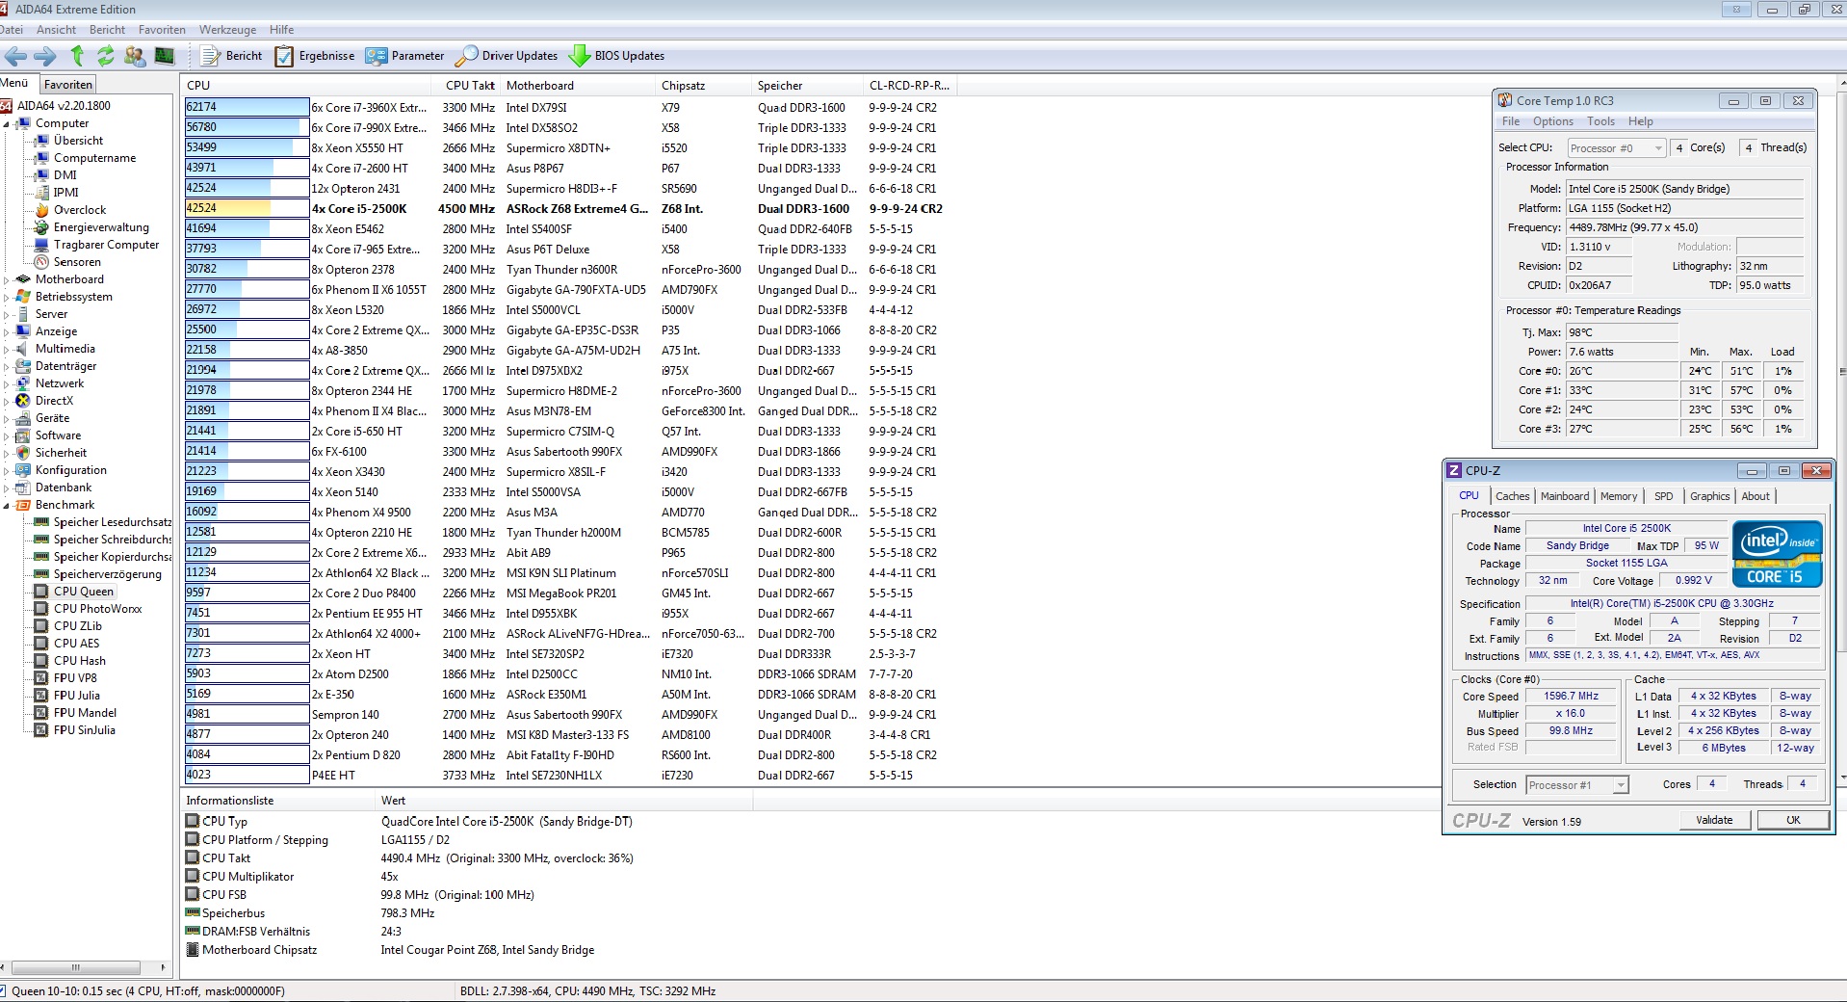1847x1002 pixels.
Task: Check for BIOS Updates
Action: point(617,56)
